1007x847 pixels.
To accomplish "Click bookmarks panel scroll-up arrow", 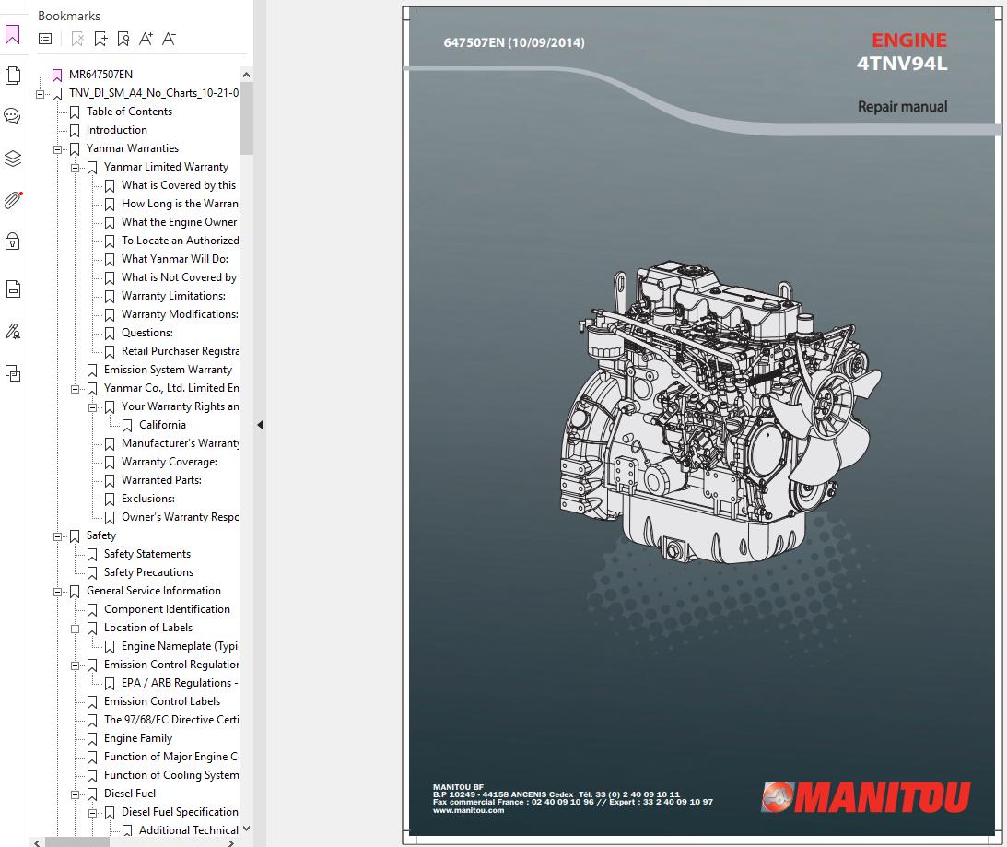I will 246,75.
